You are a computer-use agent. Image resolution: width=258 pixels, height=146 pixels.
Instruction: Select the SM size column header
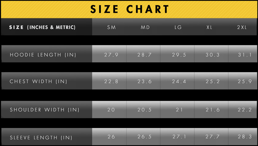click(x=111, y=27)
